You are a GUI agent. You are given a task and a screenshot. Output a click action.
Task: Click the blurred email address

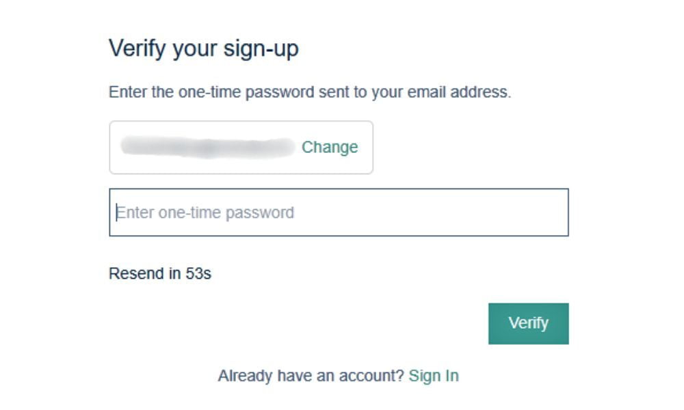[x=207, y=147]
